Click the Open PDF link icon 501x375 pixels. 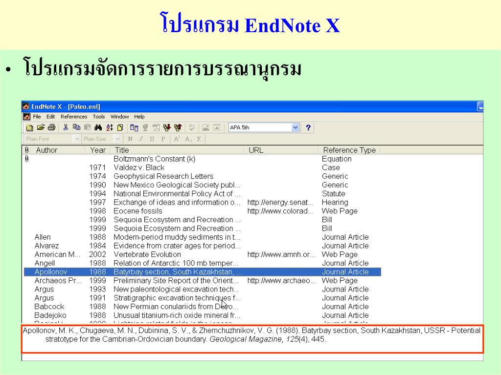click(x=156, y=127)
